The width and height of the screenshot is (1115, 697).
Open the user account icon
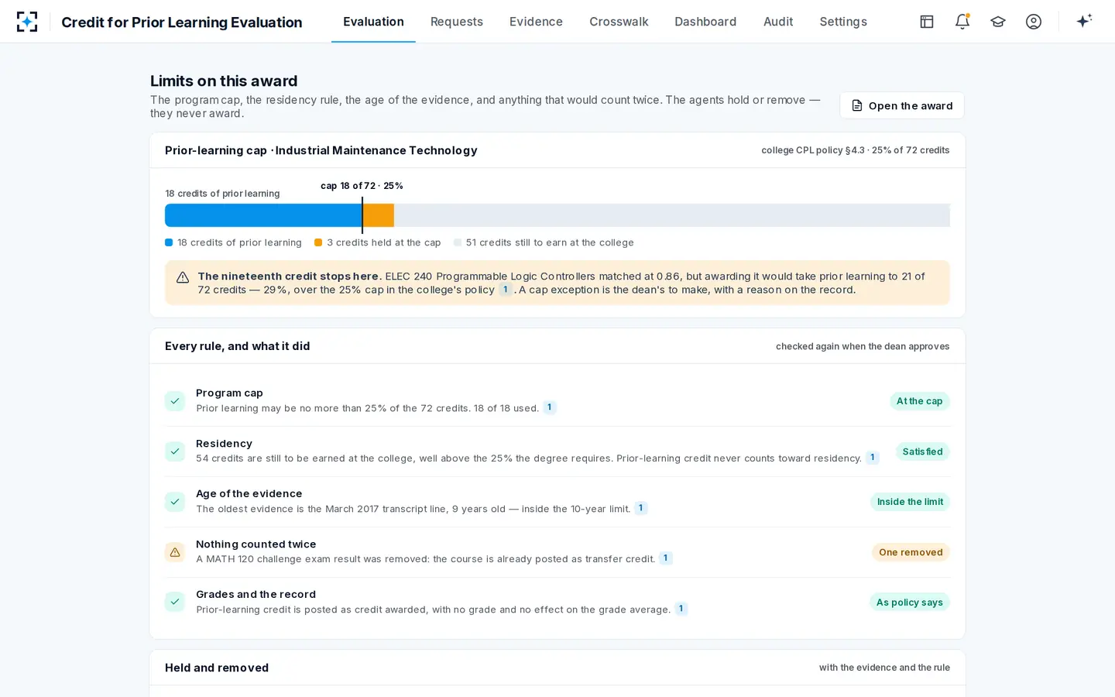pos(1034,22)
